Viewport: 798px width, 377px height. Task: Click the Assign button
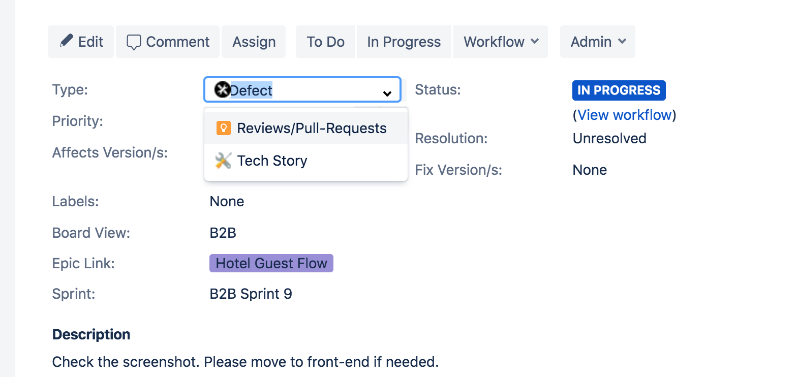tap(254, 42)
